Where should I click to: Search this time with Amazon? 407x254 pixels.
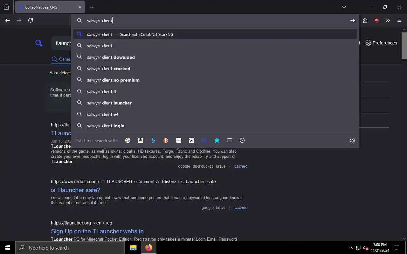pyautogui.click(x=141, y=140)
